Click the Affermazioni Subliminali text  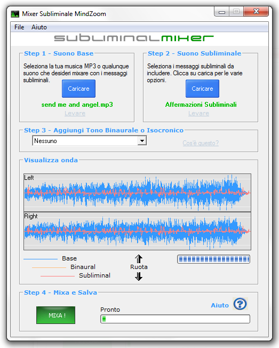coord(201,105)
